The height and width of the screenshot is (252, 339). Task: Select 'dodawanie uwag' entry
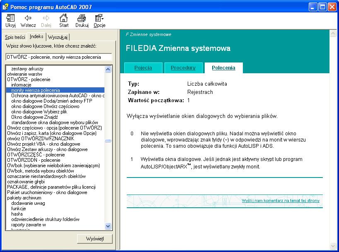pyautogui.click(x=28, y=203)
